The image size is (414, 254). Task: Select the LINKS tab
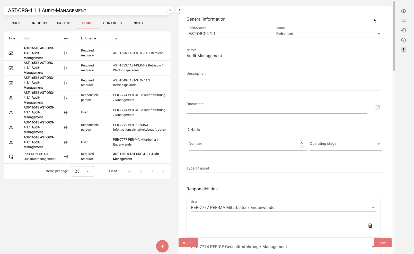[87, 23]
